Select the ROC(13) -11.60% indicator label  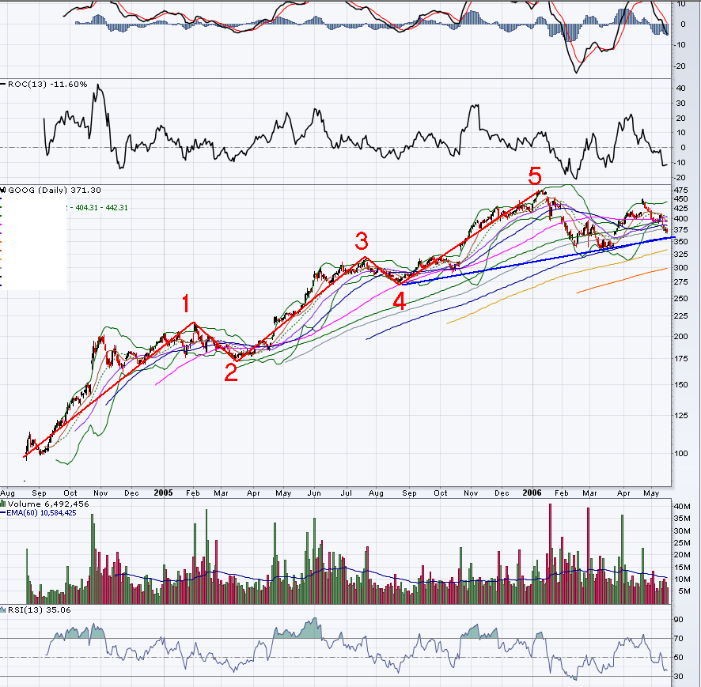[x=47, y=85]
